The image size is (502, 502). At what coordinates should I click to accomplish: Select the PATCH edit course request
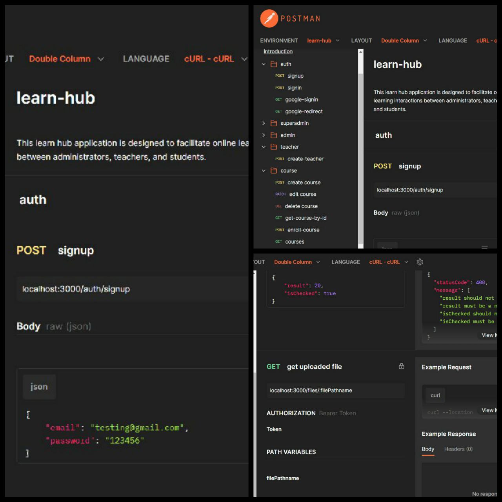[296, 194]
